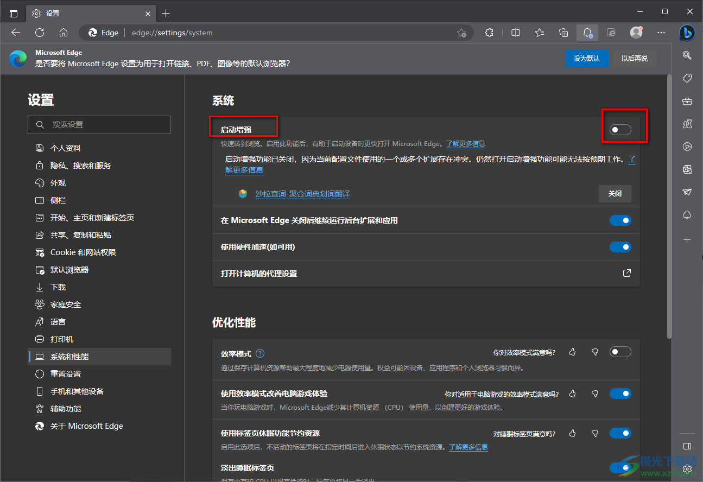Open the Home page
The image size is (703, 482).
coord(64,33)
